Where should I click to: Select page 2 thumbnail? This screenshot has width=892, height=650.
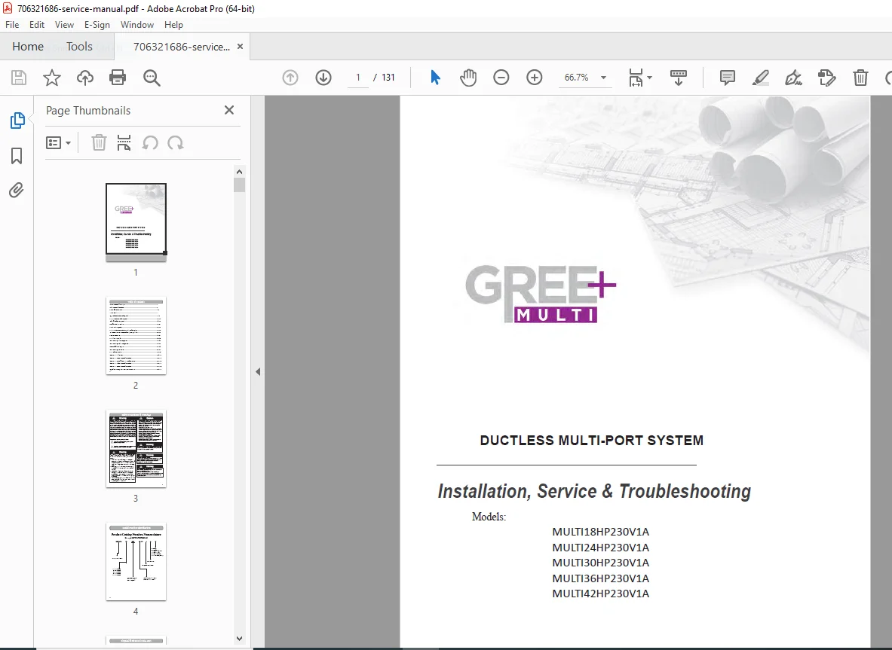pos(136,336)
